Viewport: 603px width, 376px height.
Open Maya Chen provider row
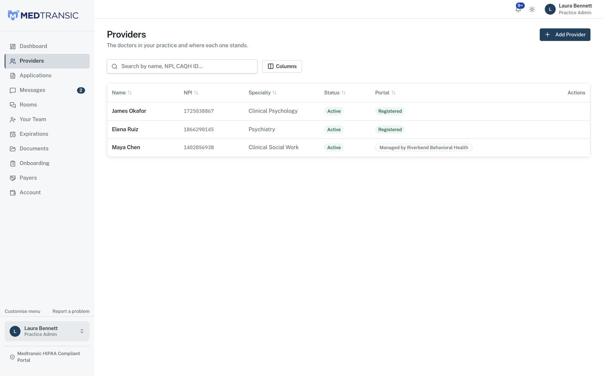coord(349,148)
